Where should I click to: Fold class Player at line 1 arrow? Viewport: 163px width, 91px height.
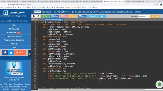pos(37,22)
